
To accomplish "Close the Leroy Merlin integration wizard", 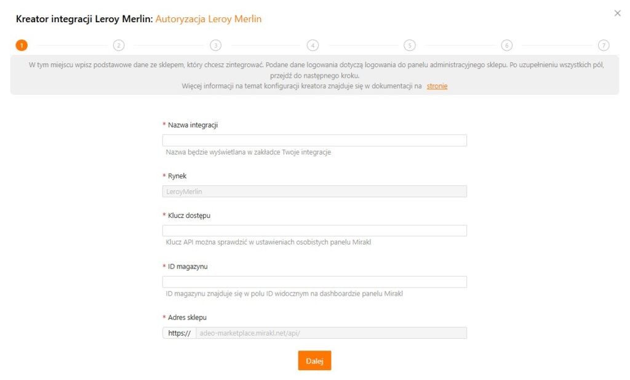I will 618,13.
